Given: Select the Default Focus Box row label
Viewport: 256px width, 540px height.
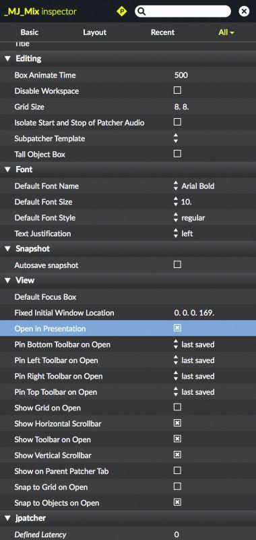Looking at the screenshot, I should click(45, 297).
